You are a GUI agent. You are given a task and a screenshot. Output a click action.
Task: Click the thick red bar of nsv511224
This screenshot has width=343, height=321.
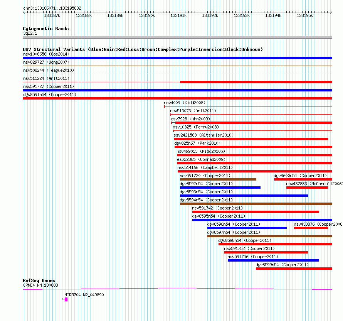pos(256,82)
